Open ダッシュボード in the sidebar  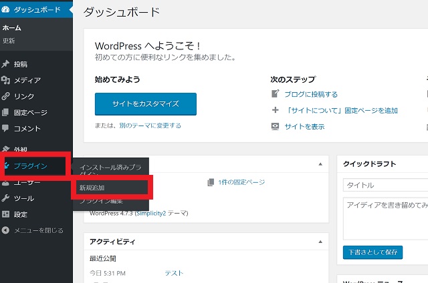[x=36, y=10]
